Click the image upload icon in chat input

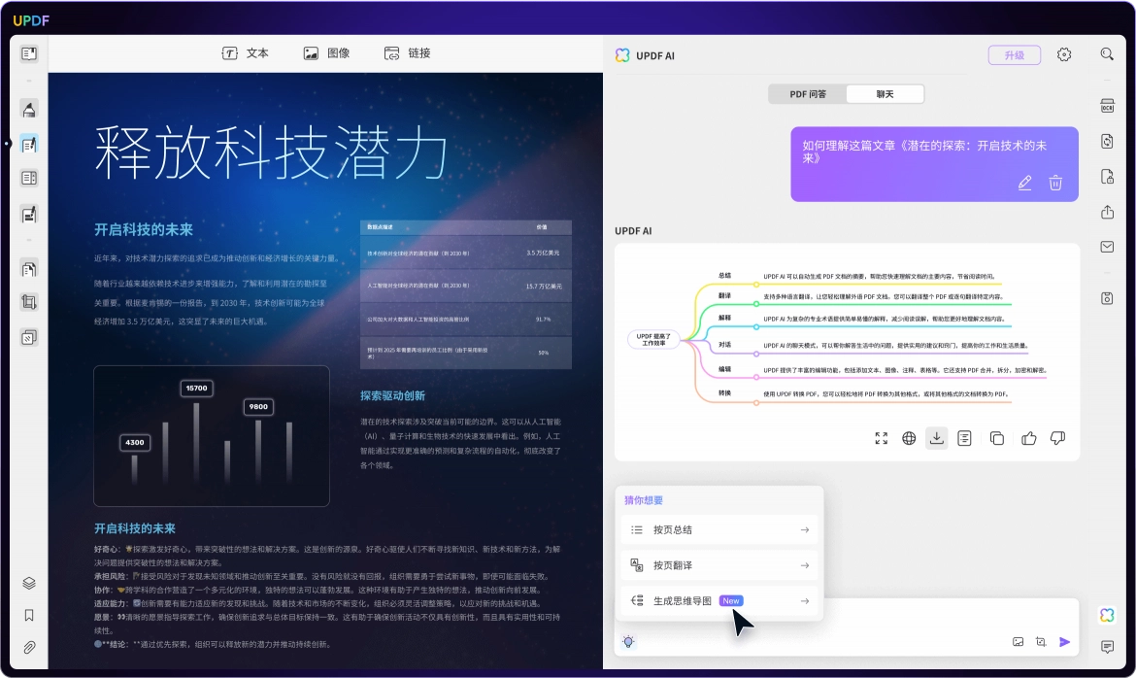pos(1018,642)
